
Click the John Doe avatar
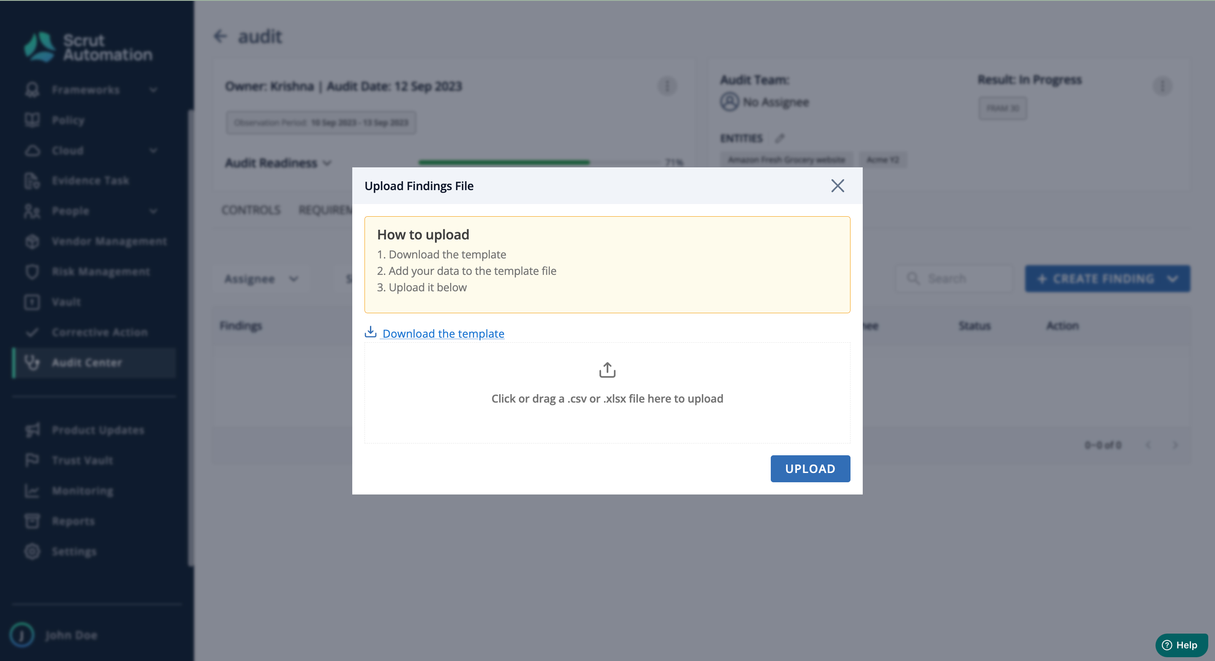pos(22,634)
